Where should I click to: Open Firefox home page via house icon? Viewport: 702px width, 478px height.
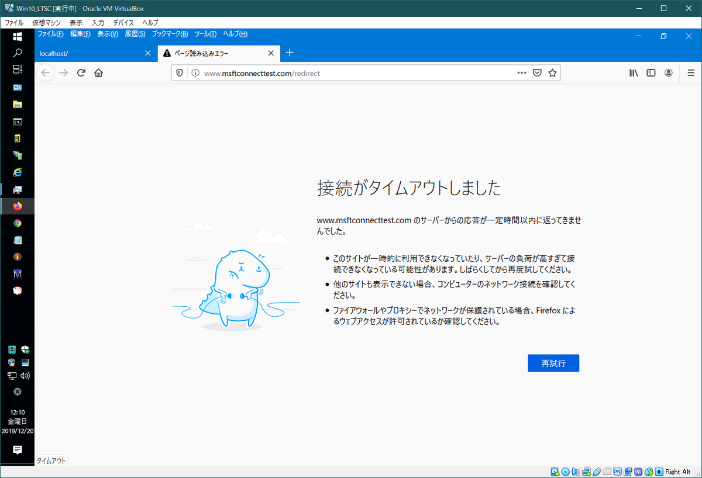98,73
